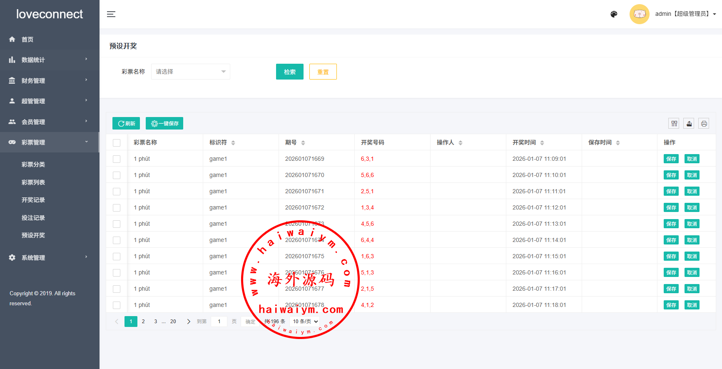Click the print table icon

[704, 123]
